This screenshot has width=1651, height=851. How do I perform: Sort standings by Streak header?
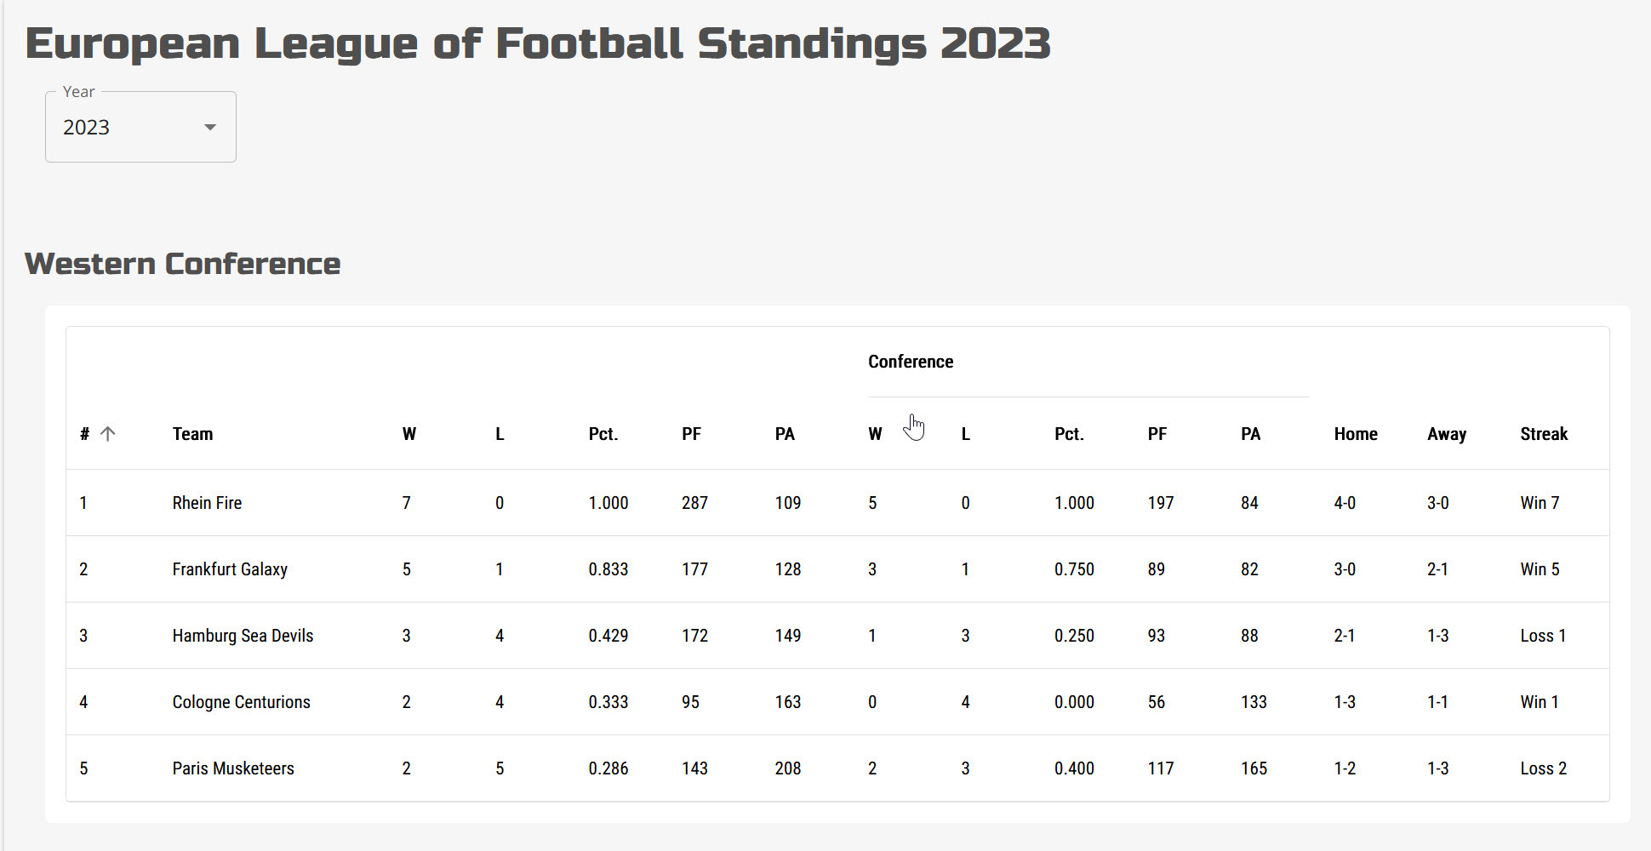(x=1544, y=434)
